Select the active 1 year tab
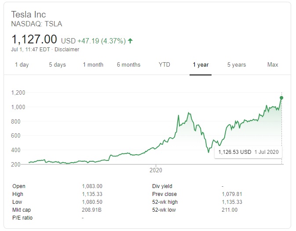 pyautogui.click(x=201, y=65)
